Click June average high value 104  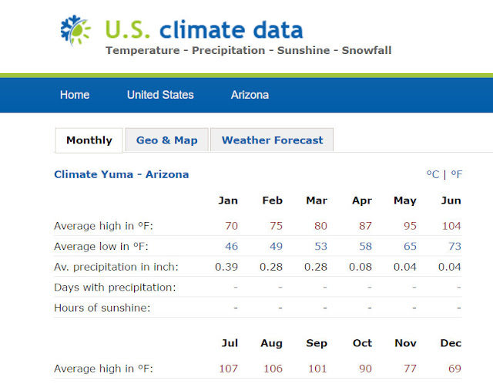(451, 226)
